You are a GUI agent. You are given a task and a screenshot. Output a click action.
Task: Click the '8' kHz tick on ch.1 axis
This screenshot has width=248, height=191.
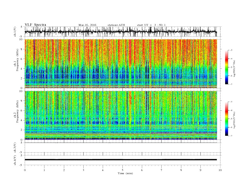[x=22, y=49]
